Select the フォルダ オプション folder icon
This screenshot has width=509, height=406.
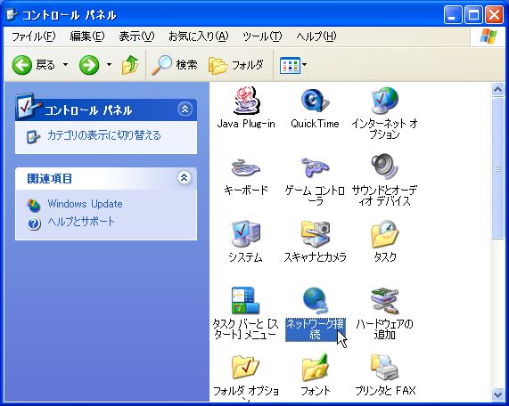[246, 368]
